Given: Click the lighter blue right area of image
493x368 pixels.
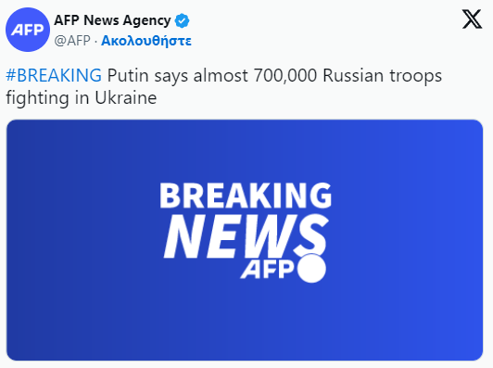Looking at the screenshot, I should (409, 240).
